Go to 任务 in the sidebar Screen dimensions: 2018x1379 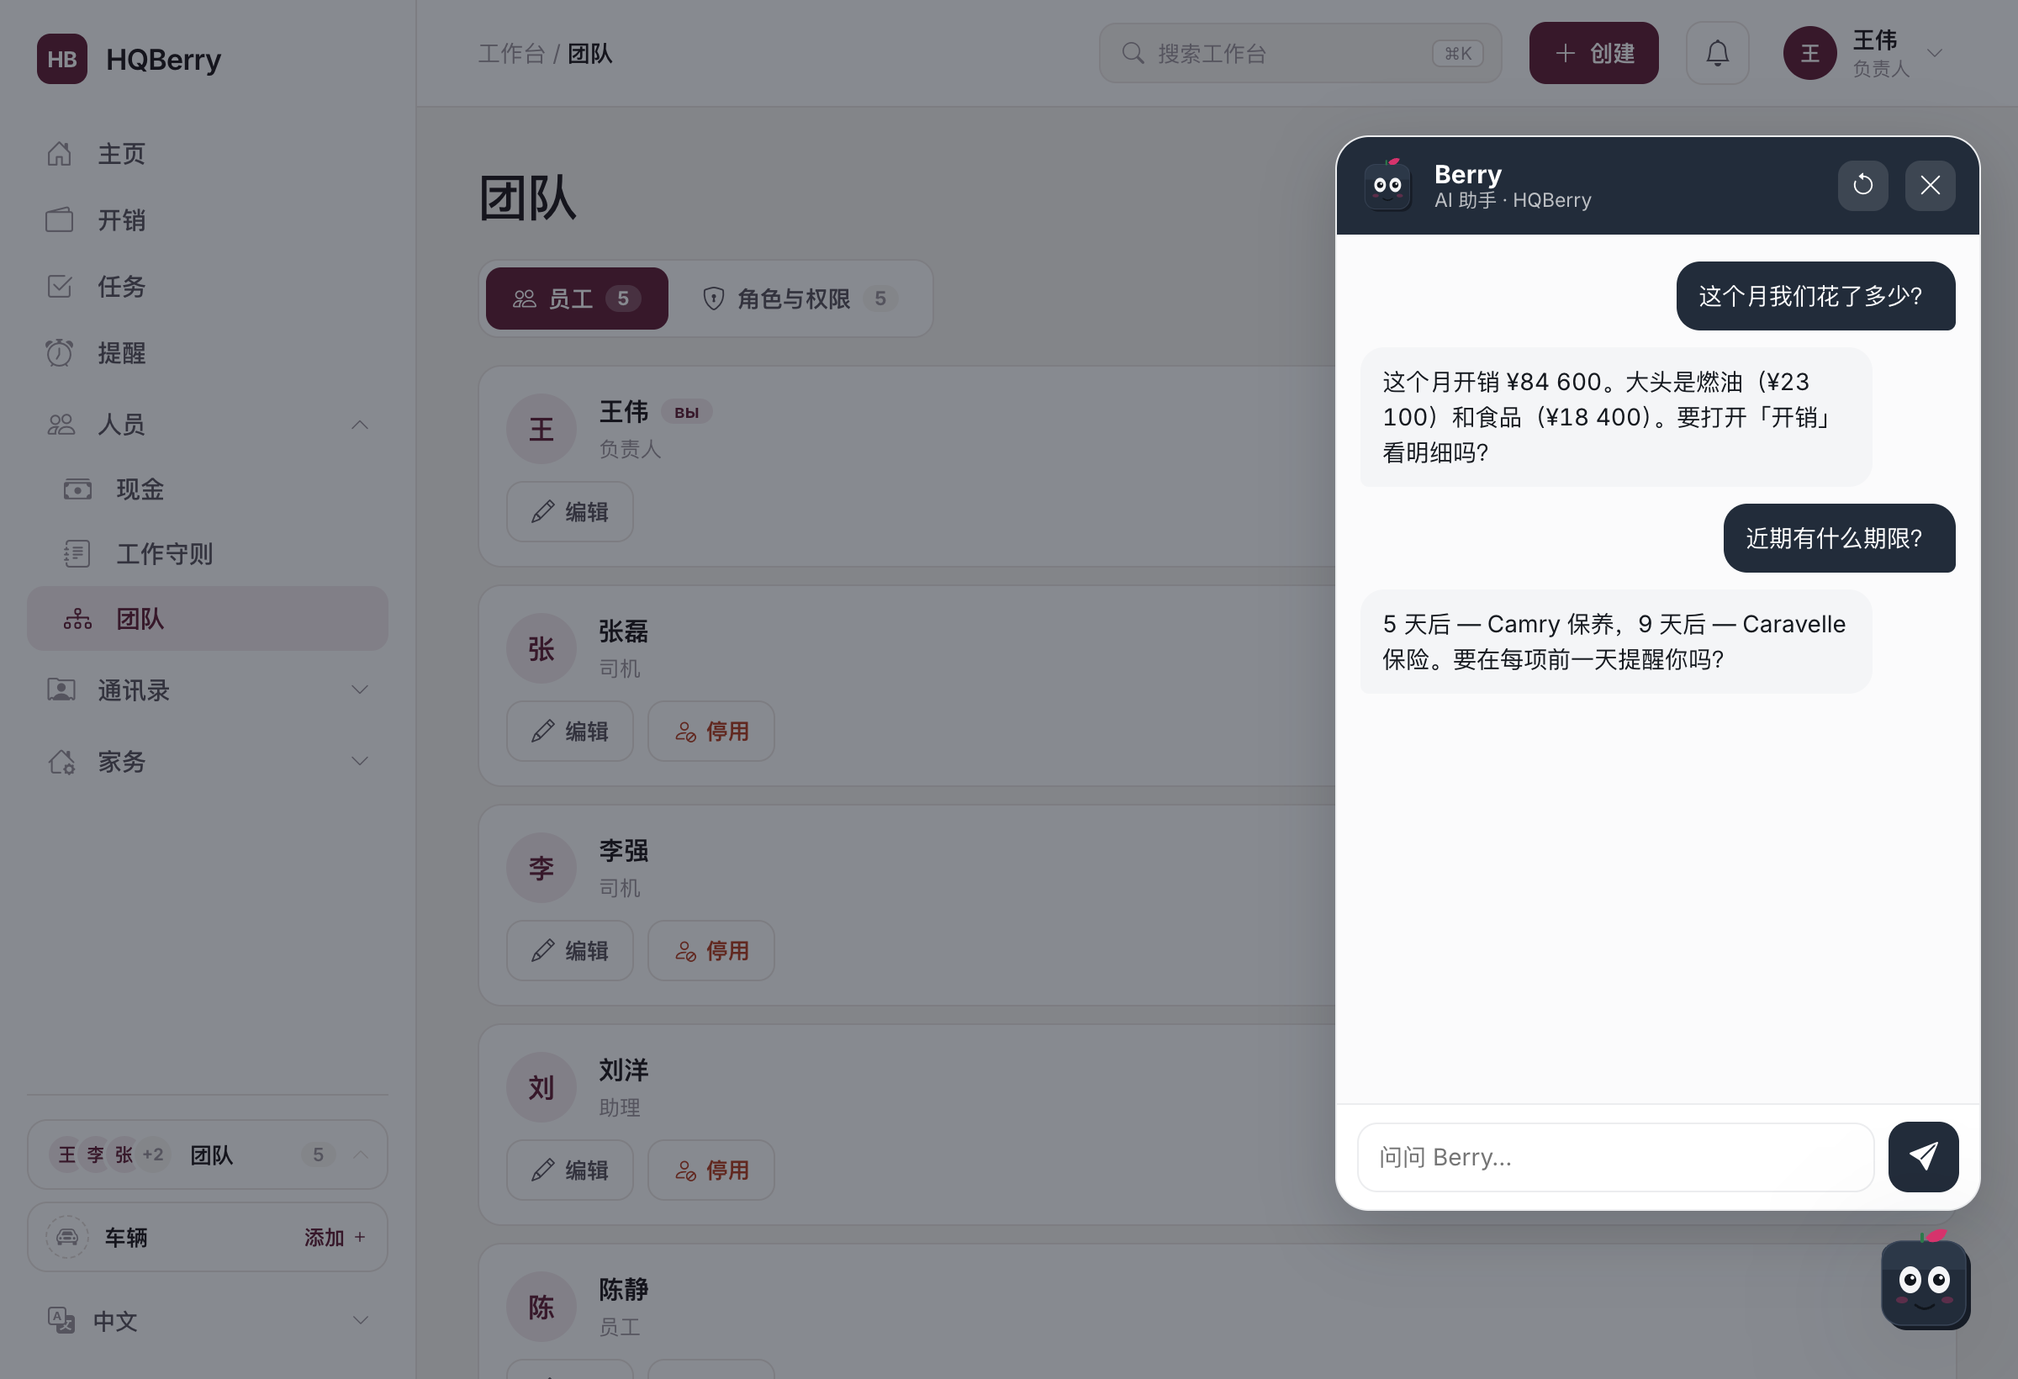[207, 287]
